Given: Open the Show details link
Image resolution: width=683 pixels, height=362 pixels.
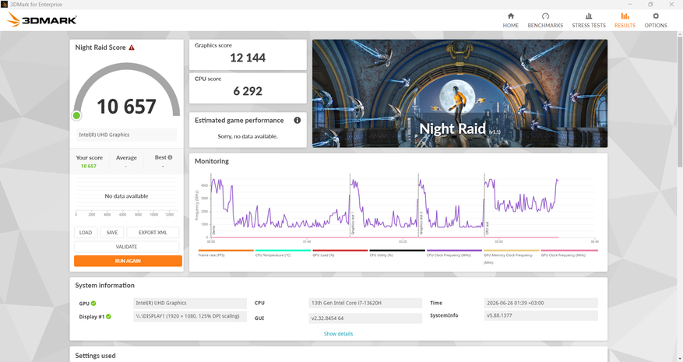Looking at the screenshot, I should [x=338, y=334].
